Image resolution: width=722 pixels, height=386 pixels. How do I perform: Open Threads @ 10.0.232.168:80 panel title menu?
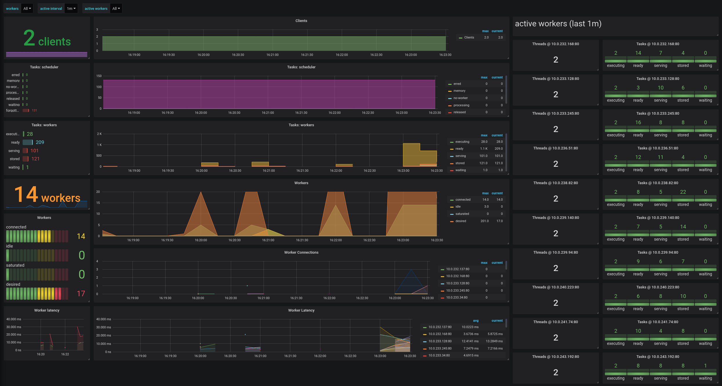pyautogui.click(x=555, y=44)
